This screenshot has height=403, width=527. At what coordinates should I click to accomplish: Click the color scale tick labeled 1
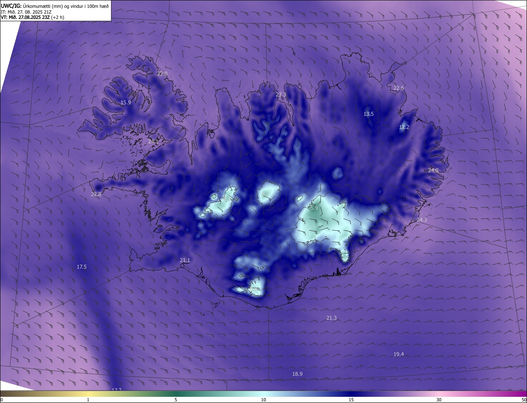click(x=88, y=400)
